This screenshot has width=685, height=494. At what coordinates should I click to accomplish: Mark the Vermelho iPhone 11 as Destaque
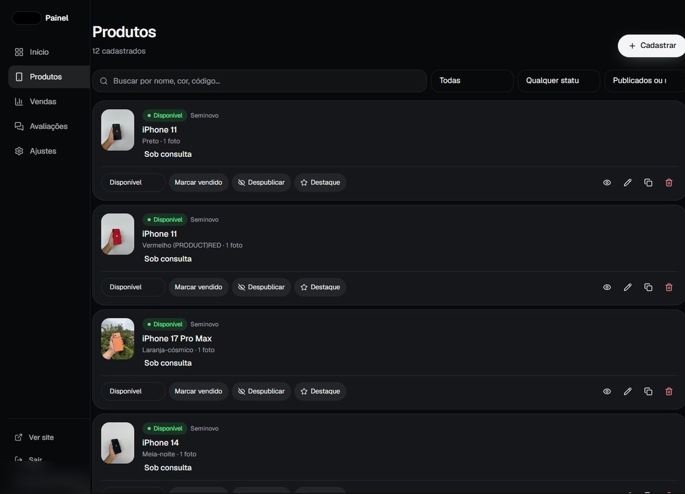tap(320, 287)
